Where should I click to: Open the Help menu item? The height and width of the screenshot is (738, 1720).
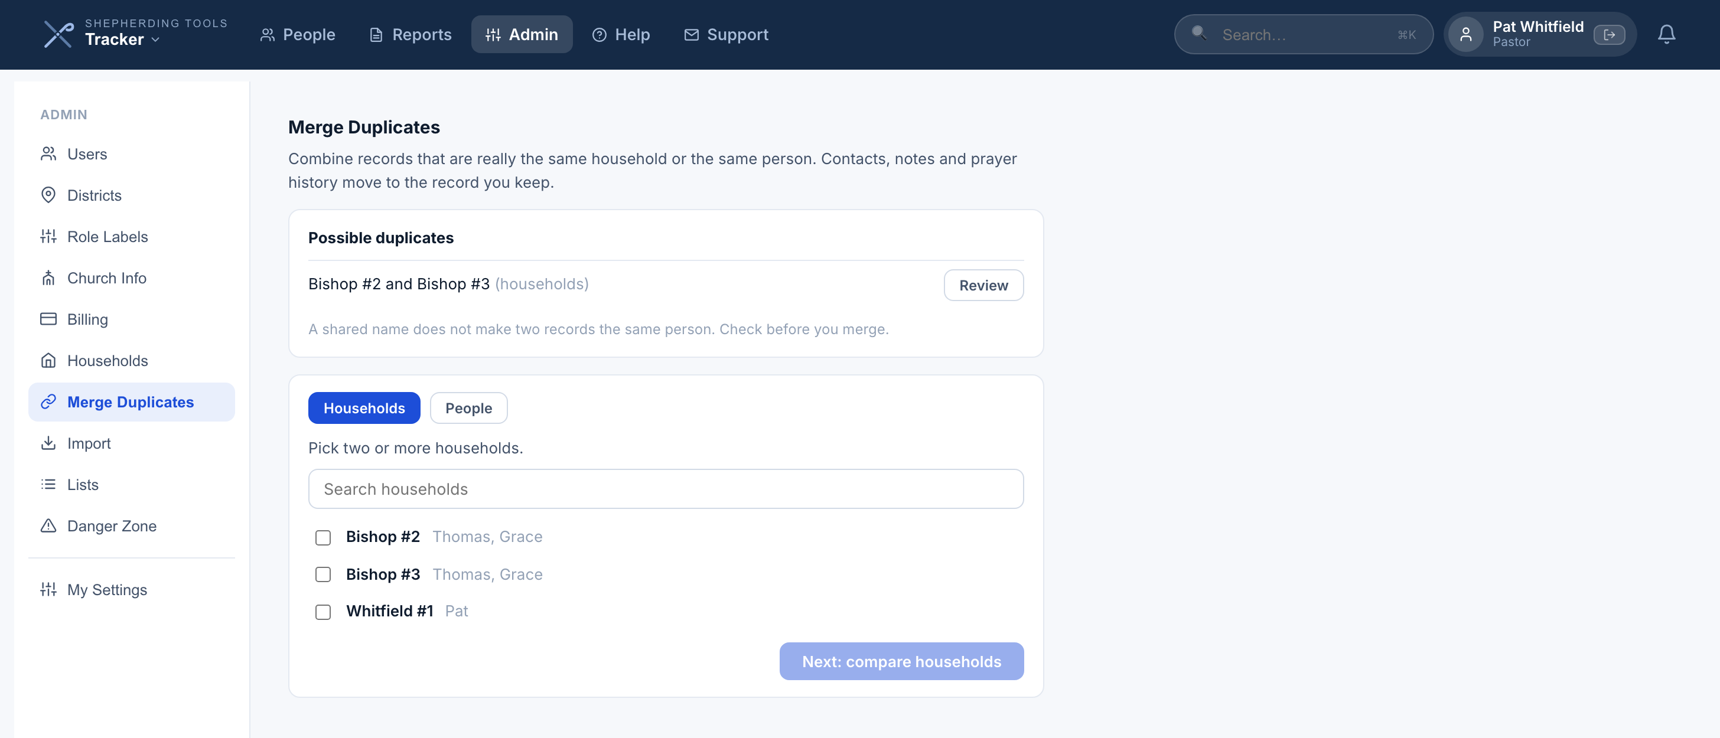pos(621,34)
